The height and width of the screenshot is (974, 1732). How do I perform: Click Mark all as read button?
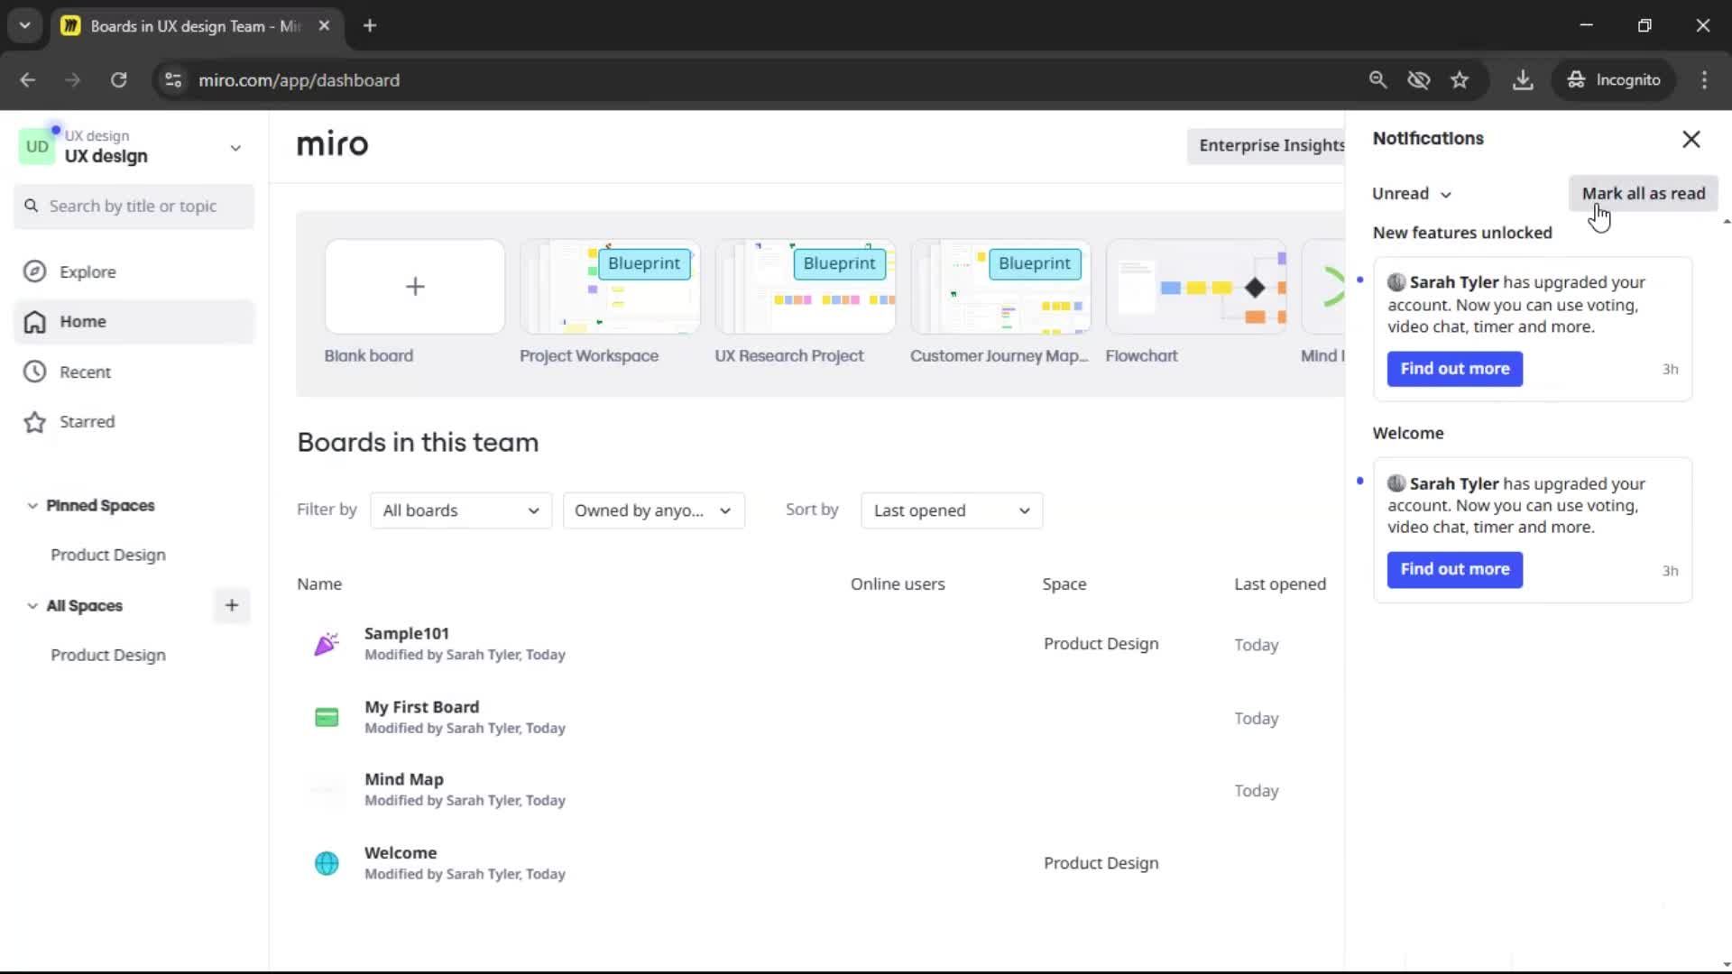point(1643,193)
